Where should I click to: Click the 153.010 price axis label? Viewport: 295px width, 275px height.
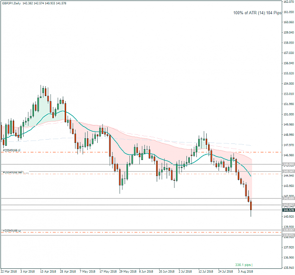coord(288,94)
